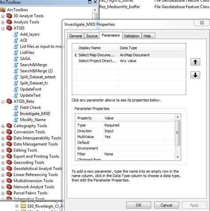Expand the Data Management Tools toolbox
Viewport: 210px width, 211px height.
3,145
